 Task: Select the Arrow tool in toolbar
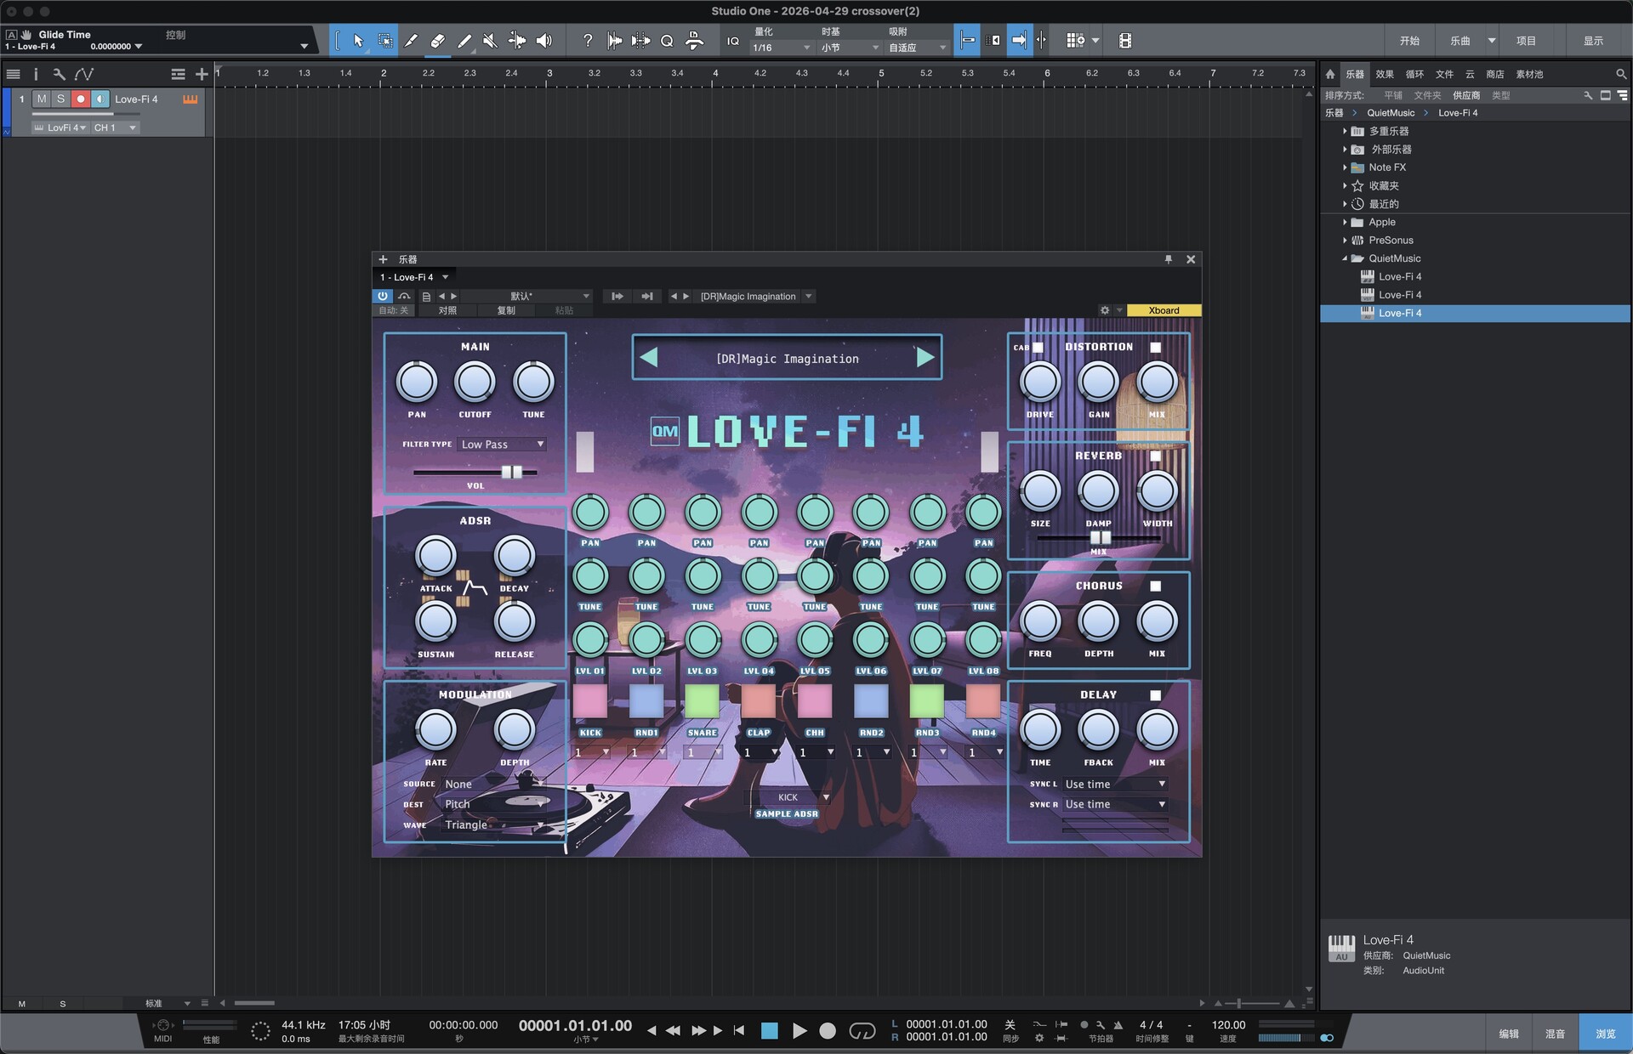358,40
